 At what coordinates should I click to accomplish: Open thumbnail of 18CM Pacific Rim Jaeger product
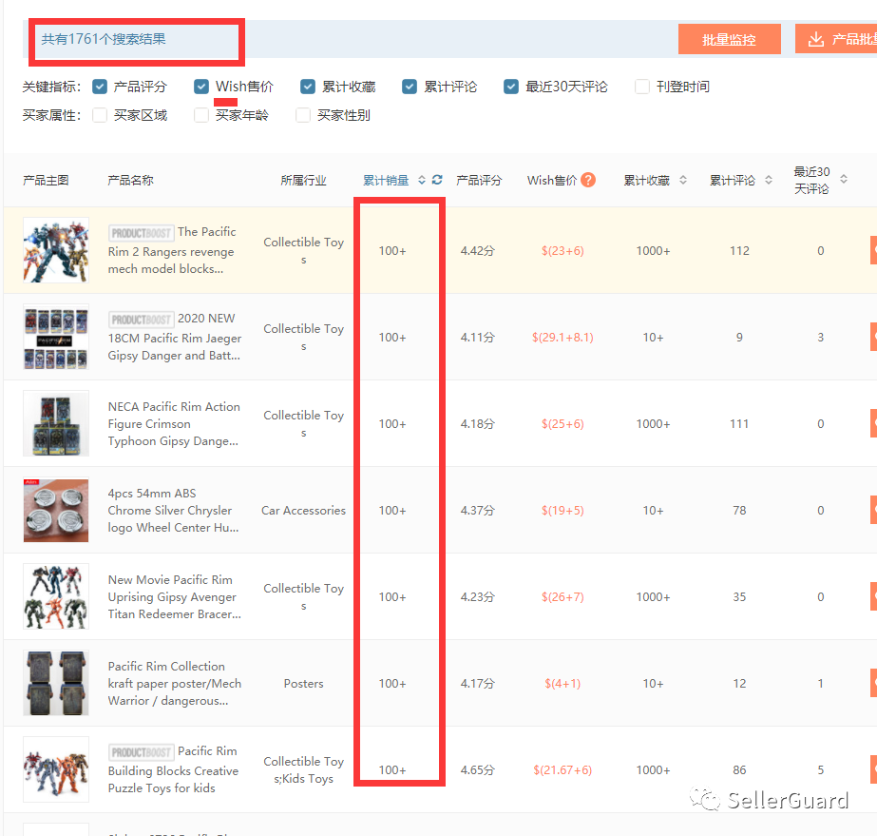click(x=56, y=337)
